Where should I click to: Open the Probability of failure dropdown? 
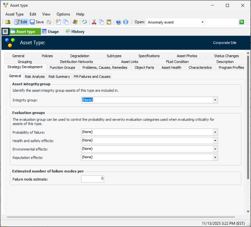[x=215, y=132]
